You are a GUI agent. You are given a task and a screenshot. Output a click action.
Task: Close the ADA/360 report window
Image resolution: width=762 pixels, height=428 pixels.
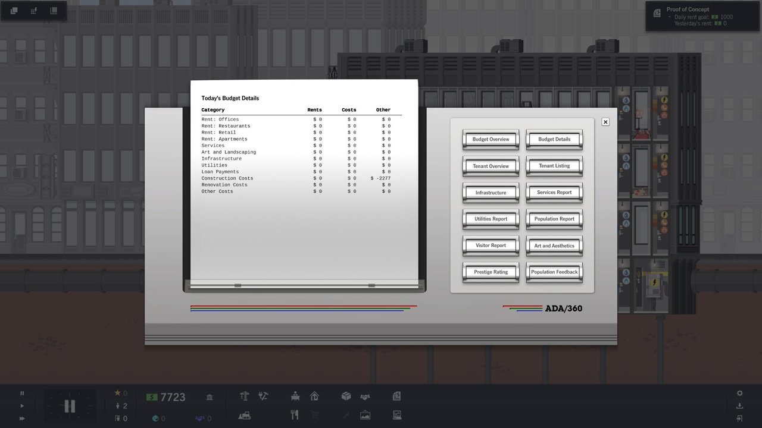tap(605, 122)
